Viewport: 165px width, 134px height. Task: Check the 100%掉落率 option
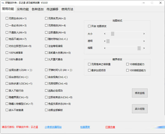(7, 53)
